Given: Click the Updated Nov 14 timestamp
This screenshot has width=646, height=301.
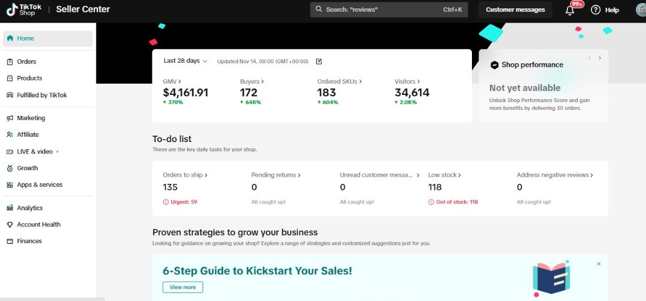Looking at the screenshot, I should [263, 62].
